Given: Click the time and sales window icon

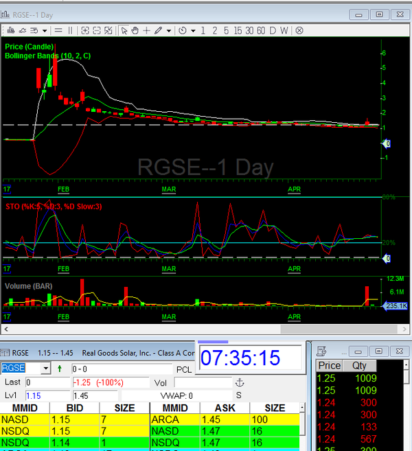Looking at the screenshot, I should (321, 351).
